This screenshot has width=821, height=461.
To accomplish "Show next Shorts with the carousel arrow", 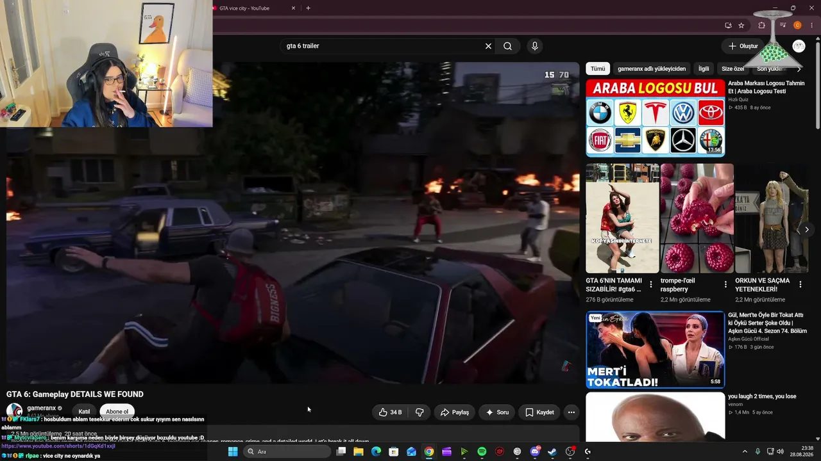I will (x=806, y=229).
